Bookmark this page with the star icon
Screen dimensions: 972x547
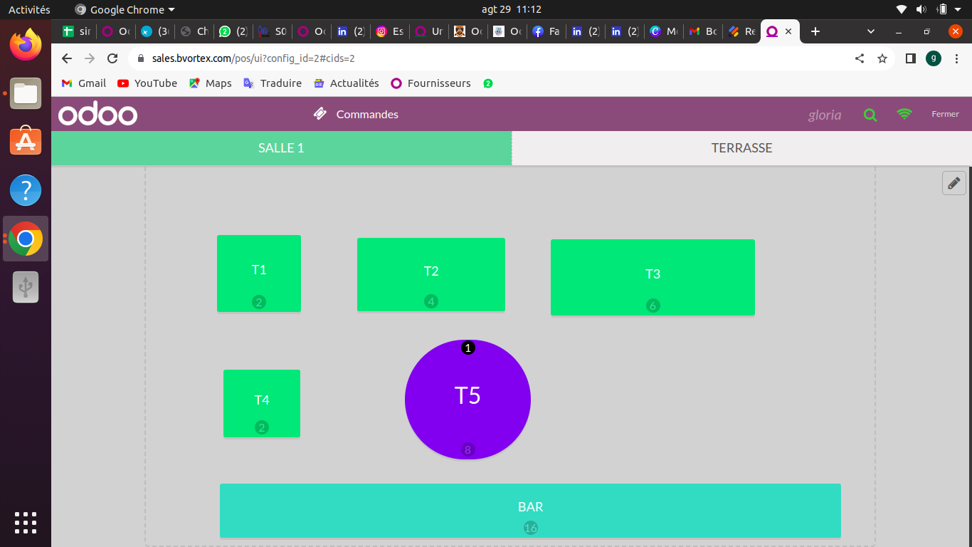882,58
